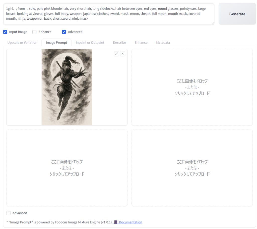Image resolution: width=257 pixels, height=229 pixels.
Task: Tick the Advanced checkbox below the image slots
Action: click(x=9, y=213)
